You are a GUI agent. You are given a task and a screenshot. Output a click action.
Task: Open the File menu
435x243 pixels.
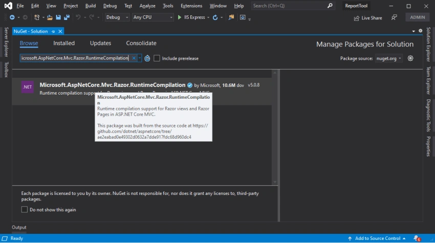pyautogui.click(x=20, y=6)
